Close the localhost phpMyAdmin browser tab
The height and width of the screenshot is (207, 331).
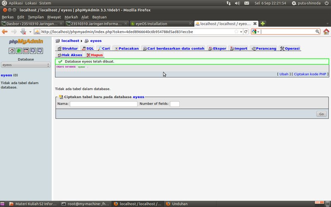(255, 24)
